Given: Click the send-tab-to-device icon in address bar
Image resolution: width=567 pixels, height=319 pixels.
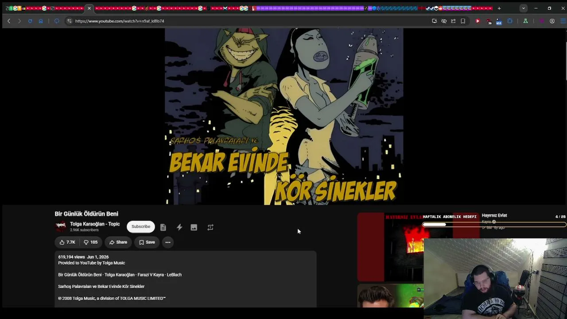Looking at the screenshot, I should coord(435,21).
